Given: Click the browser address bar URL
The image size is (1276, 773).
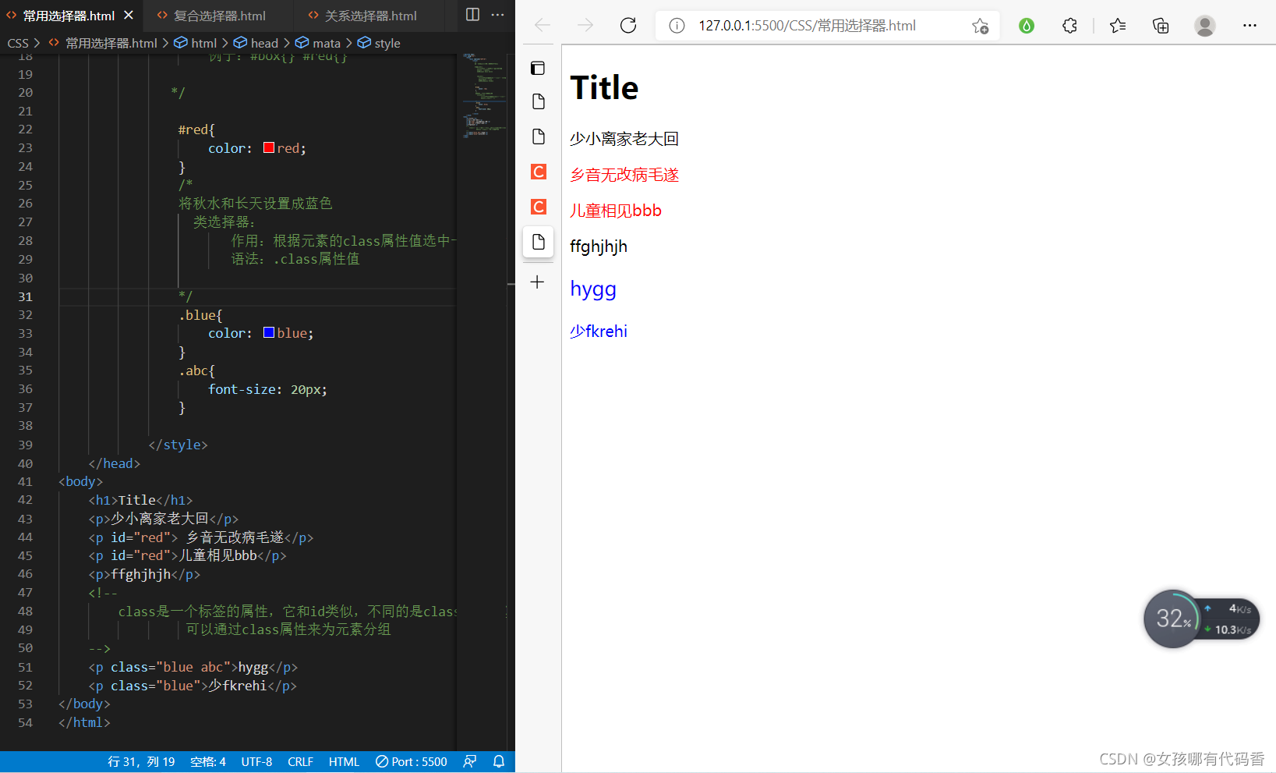Looking at the screenshot, I should pyautogui.click(x=807, y=26).
